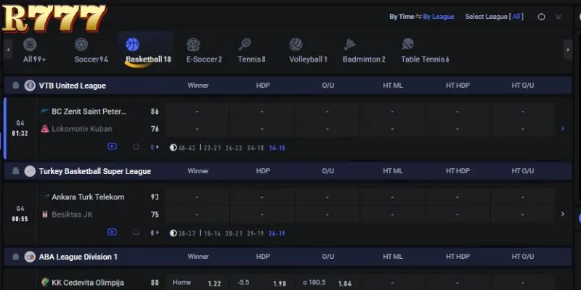Screen dimensions: 581x290
Task: Switch to the E-Soccer tab
Action: click(x=204, y=59)
